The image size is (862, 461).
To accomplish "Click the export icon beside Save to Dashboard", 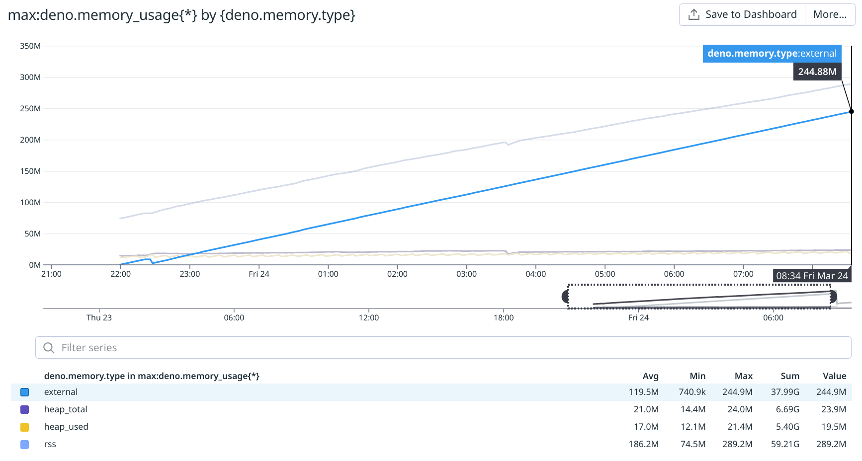I will coord(693,14).
